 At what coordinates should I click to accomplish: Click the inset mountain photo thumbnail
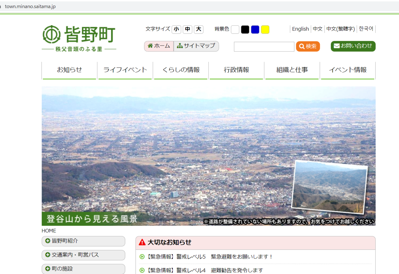330,187
